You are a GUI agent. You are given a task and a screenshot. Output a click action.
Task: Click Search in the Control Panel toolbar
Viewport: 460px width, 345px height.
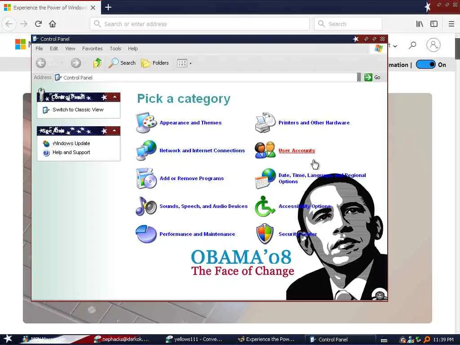[x=122, y=63]
